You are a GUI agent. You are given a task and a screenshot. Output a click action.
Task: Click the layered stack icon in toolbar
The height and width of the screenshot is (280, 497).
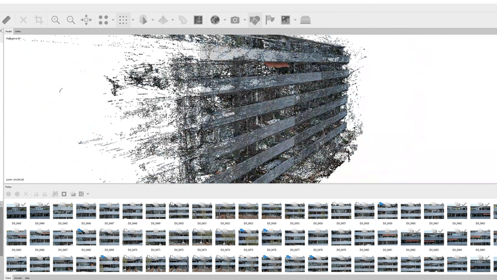click(305, 20)
